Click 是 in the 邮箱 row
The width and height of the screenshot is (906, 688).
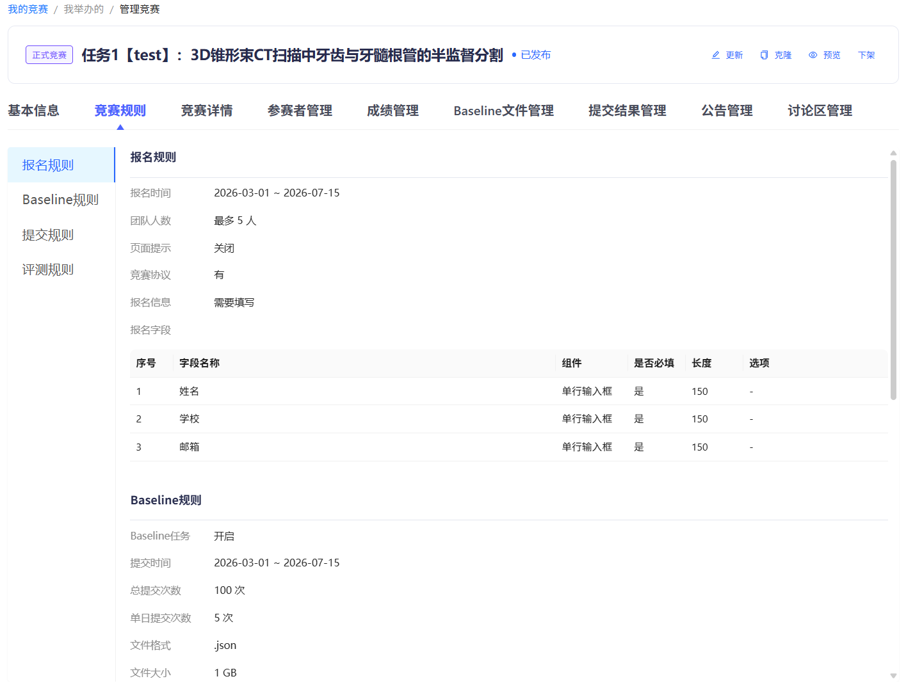(639, 447)
